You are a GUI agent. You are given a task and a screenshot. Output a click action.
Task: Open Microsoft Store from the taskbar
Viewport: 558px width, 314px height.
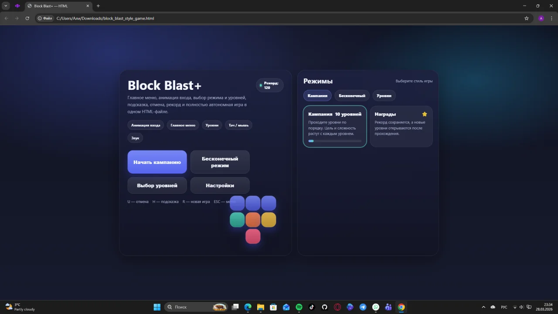pos(273,307)
